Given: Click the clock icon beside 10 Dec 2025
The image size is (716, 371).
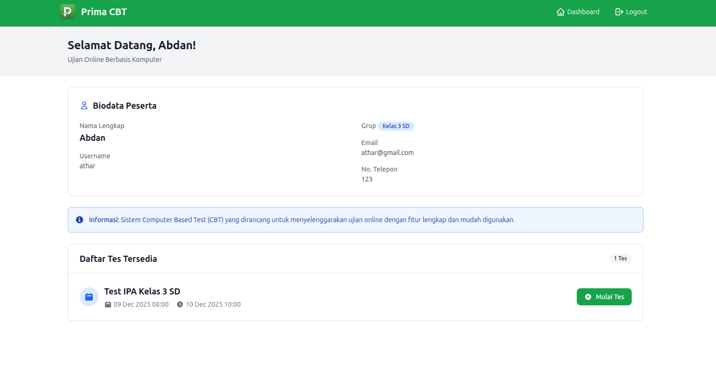Looking at the screenshot, I should pyautogui.click(x=179, y=304).
